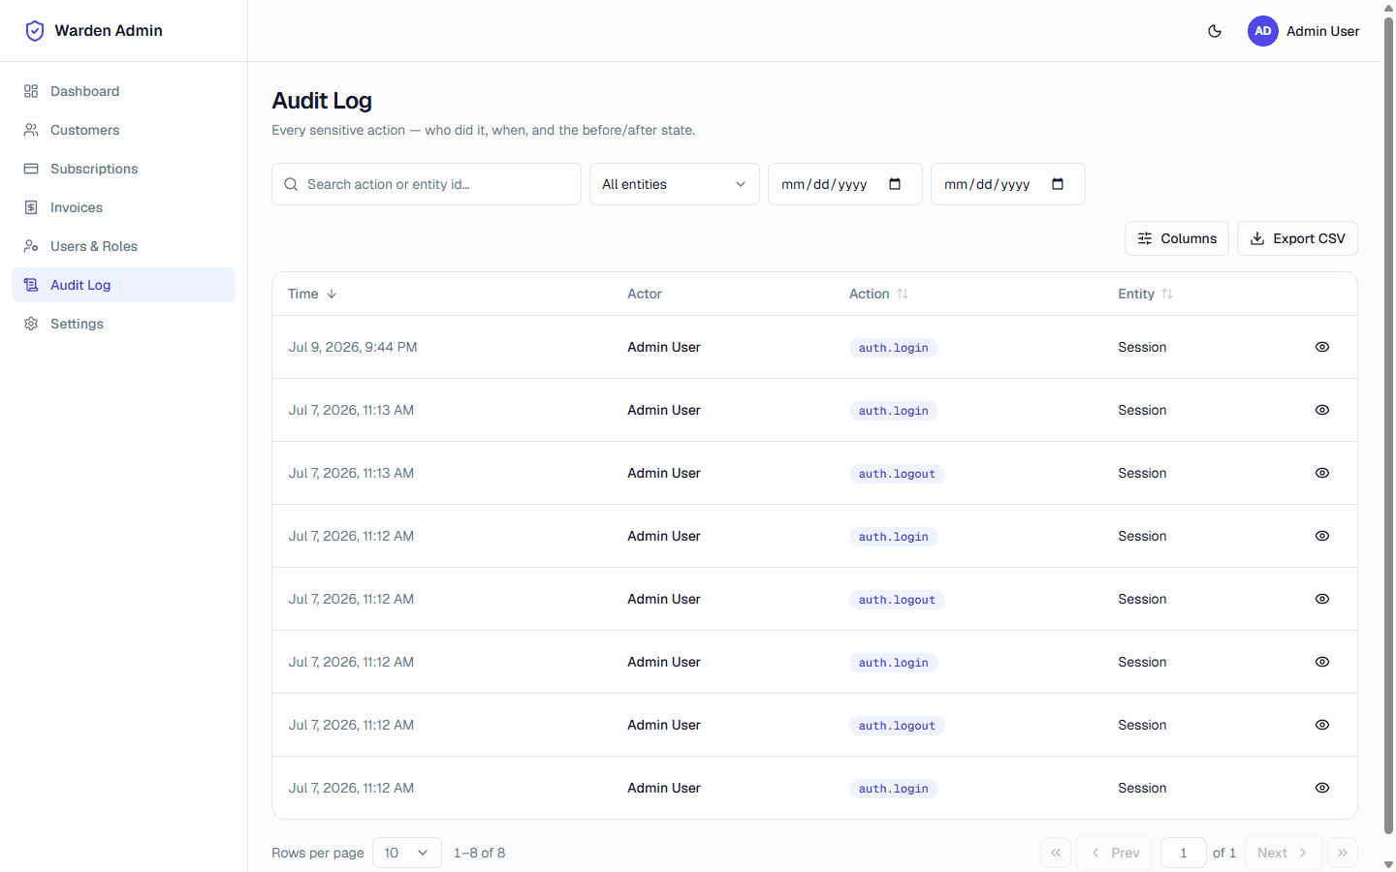This screenshot has width=1396, height=872.
Task: Sort the table by the Action column
Action: (878, 294)
